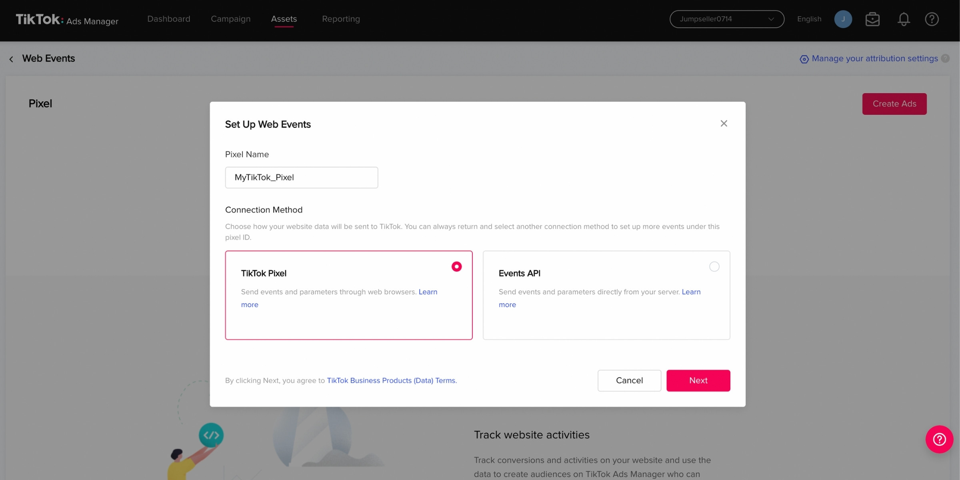The height and width of the screenshot is (480, 960).
Task: Select the Events API radio button
Action: pos(714,266)
